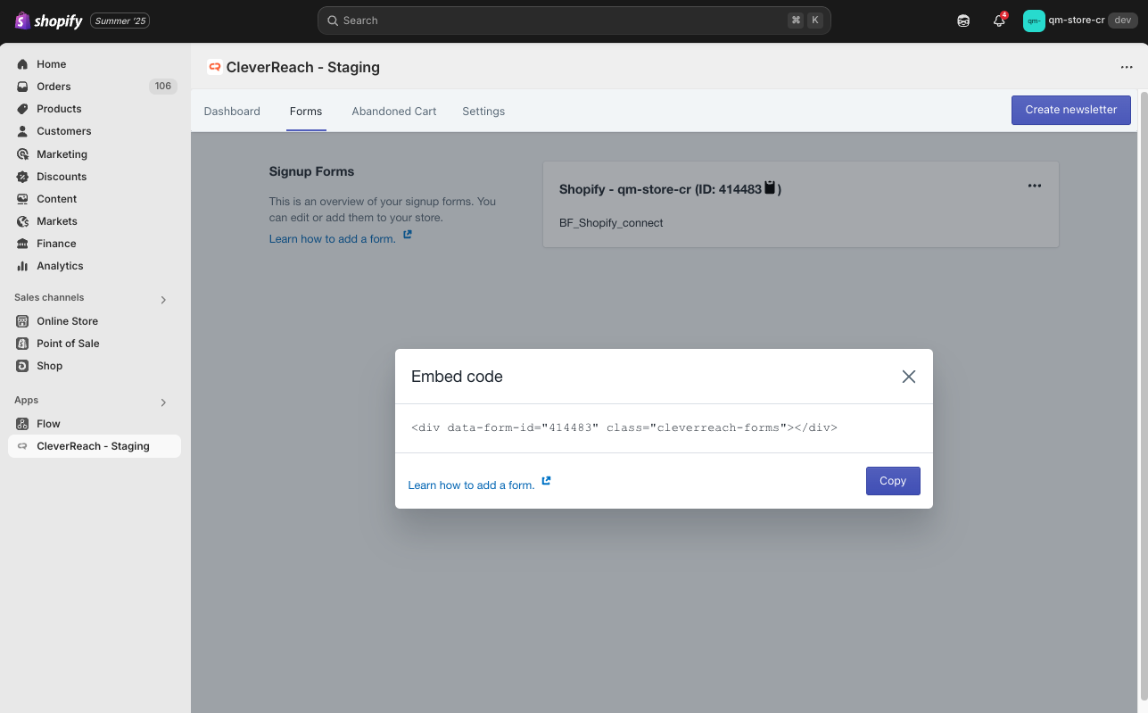Open dialog's Learn how to add a form link

(471, 485)
